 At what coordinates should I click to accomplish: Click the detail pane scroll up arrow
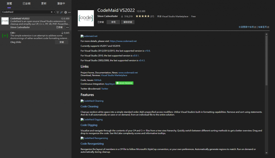(266, 34)
